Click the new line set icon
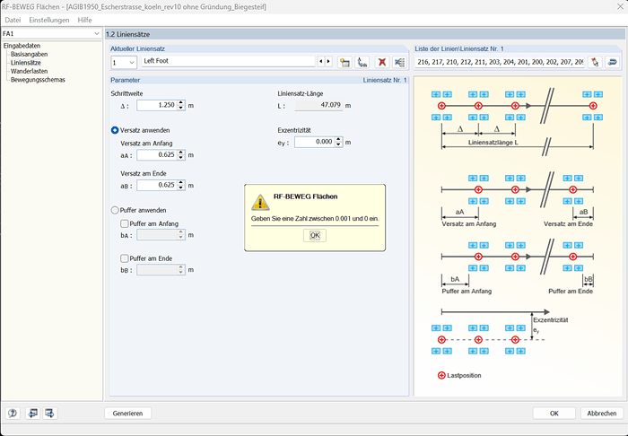This screenshot has width=628, height=436. (x=344, y=62)
